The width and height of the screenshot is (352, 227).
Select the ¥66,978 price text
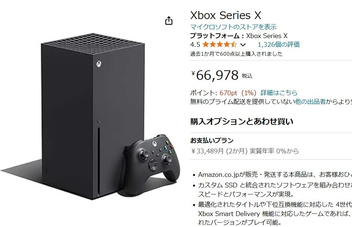point(215,75)
